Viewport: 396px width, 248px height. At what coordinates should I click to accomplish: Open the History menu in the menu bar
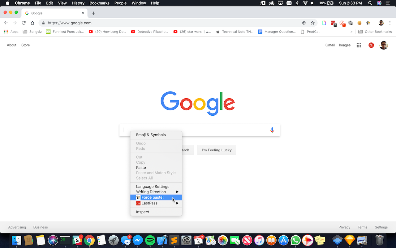coord(78,3)
